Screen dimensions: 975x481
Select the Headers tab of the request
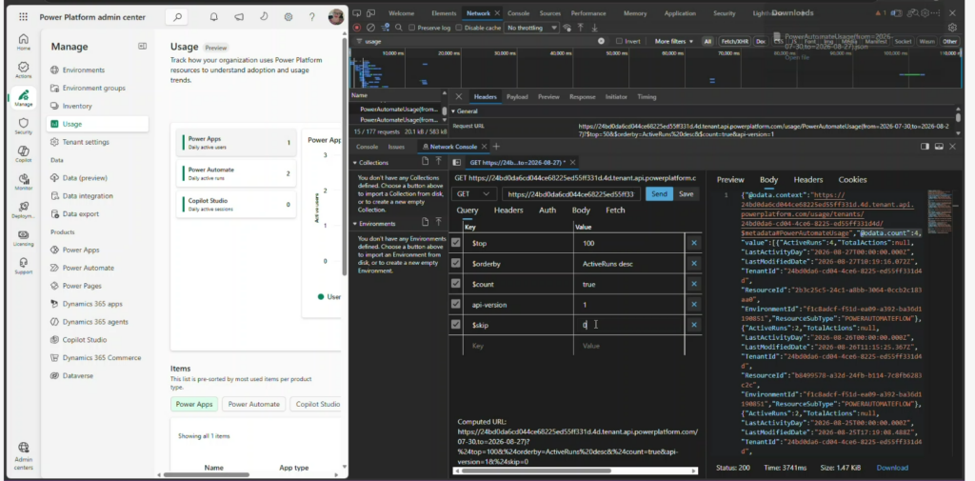point(486,97)
